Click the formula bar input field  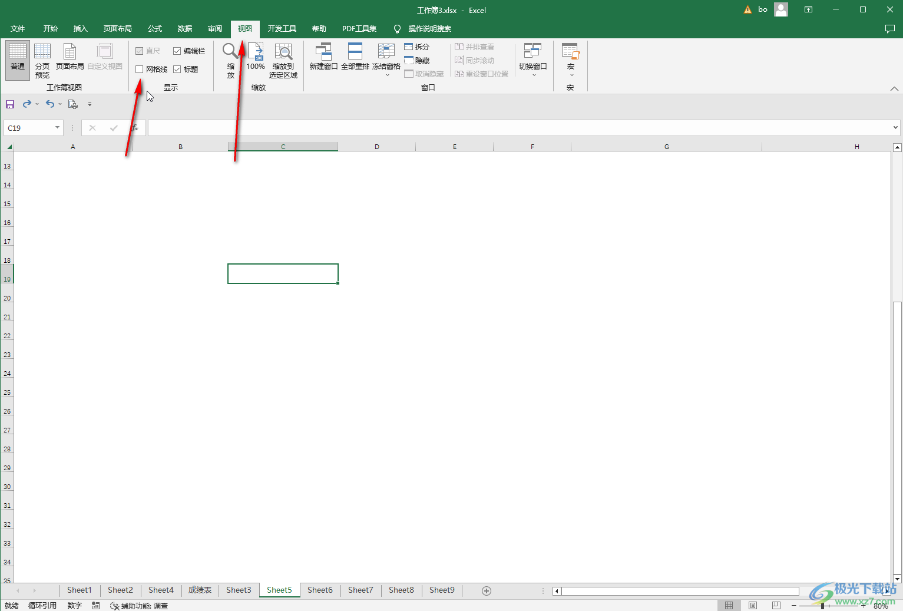(x=520, y=128)
